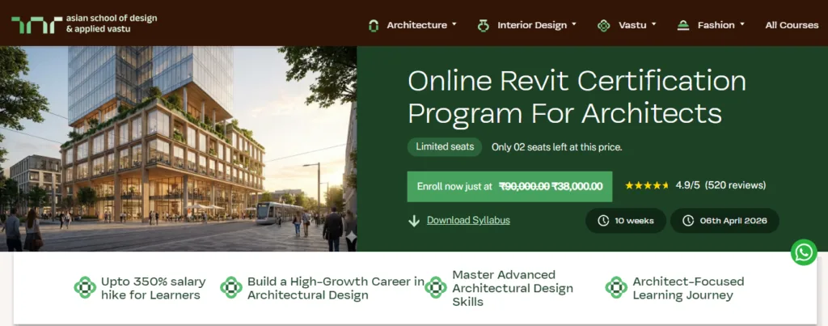This screenshot has width=828, height=326.
Task: Click the star rating icons
Action: pos(647,185)
